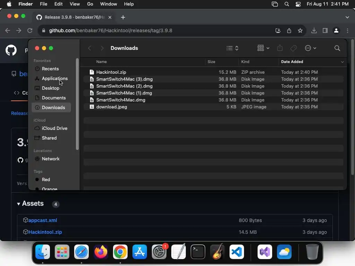This screenshot has height=266, width=355.
Task: Collapse the Assets section triangle
Action: click(19, 204)
